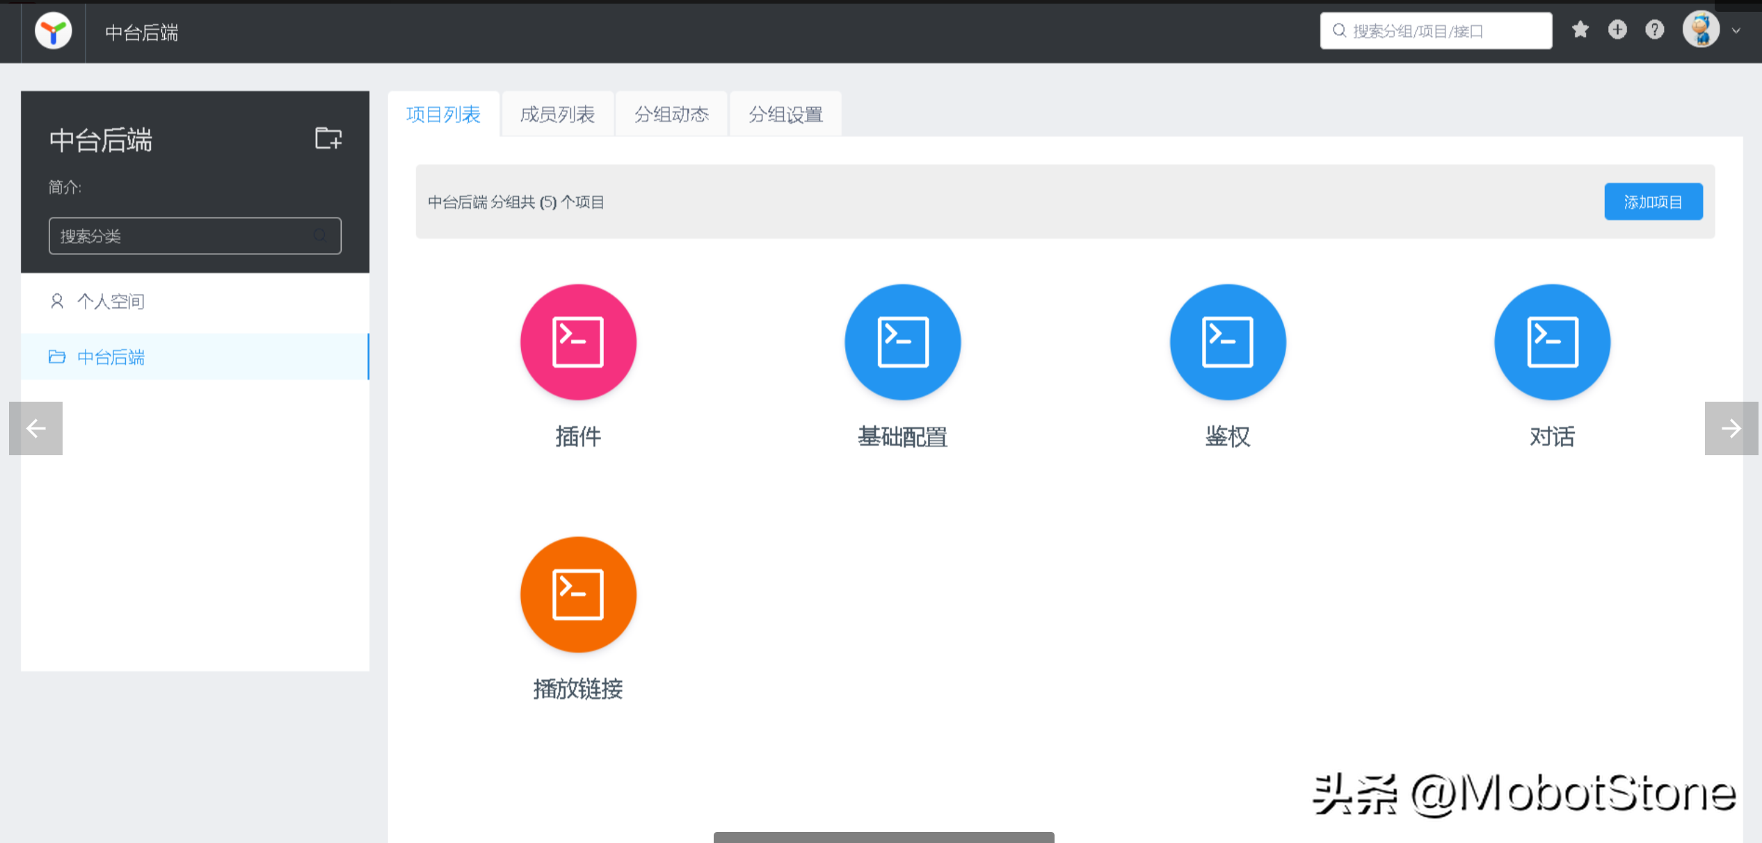Click the new group folder icon

point(328,139)
